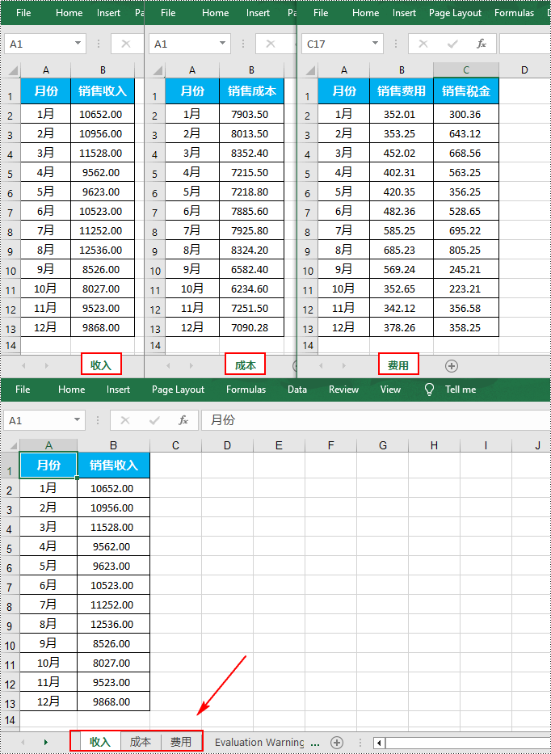Select the 销售税金 header cell
This screenshot has height=754, width=551.
(x=466, y=91)
